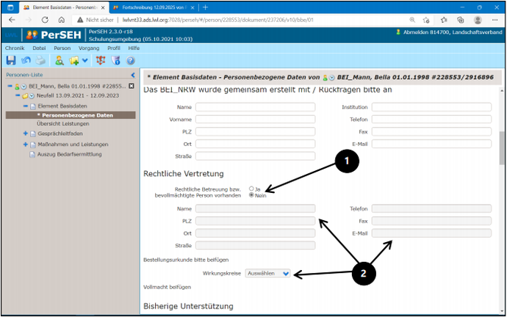The height and width of the screenshot is (317, 507).
Task: Click the new folder with plus icon
Action: (73, 60)
